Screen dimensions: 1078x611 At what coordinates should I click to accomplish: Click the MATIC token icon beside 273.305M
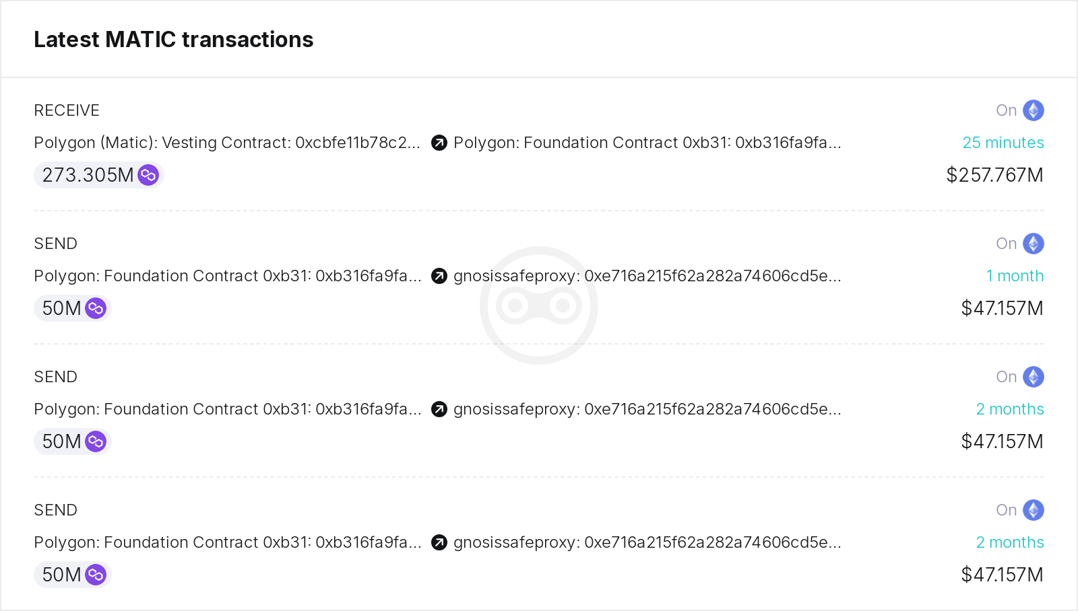[x=148, y=175]
